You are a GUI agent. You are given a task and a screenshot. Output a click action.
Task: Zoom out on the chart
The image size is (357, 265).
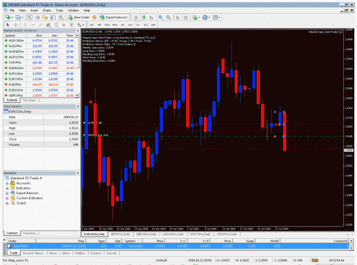click(x=169, y=17)
